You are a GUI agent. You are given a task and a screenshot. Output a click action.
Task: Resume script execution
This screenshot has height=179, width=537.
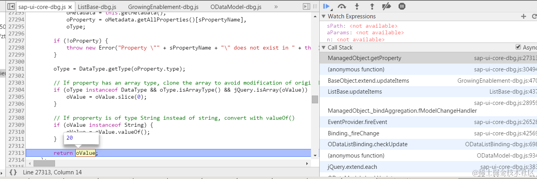pyautogui.click(x=327, y=6)
